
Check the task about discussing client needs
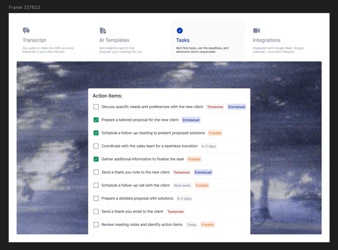96,107
